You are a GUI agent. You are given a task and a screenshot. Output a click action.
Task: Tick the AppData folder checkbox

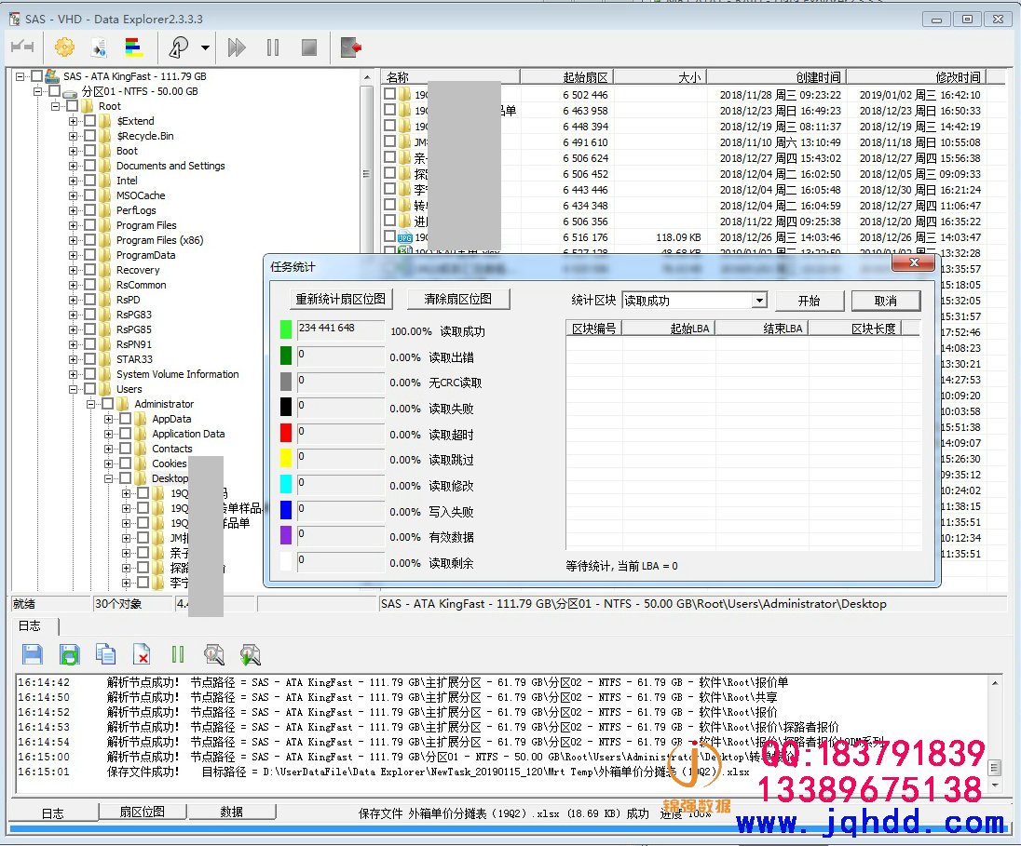pyautogui.click(x=125, y=419)
